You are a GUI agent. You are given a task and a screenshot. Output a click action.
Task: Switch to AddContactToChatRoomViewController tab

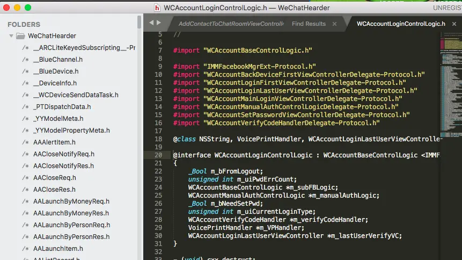click(231, 24)
